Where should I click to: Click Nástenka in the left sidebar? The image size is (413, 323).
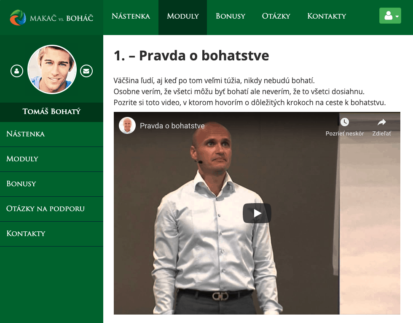click(51, 134)
